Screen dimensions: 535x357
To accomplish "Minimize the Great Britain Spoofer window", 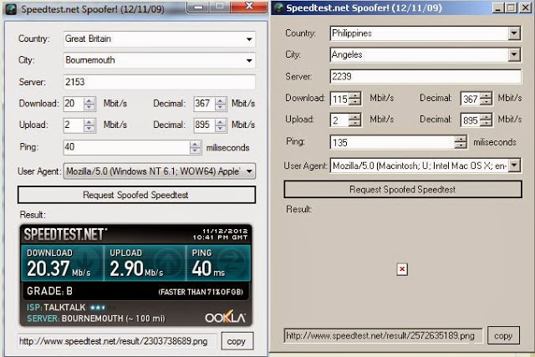I will click(198, 7).
